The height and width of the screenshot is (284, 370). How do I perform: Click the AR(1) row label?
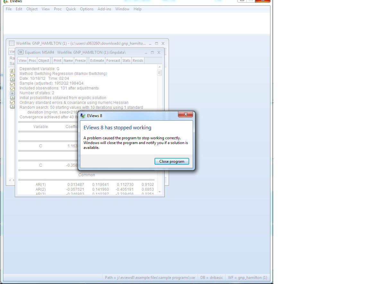pyautogui.click(x=40, y=185)
